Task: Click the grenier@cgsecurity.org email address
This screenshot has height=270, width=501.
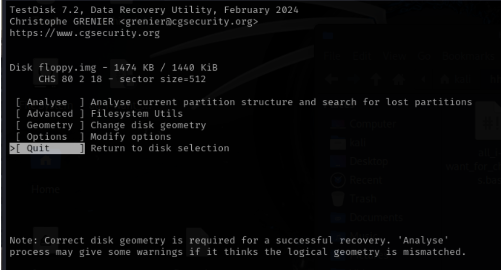Action: [189, 22]
